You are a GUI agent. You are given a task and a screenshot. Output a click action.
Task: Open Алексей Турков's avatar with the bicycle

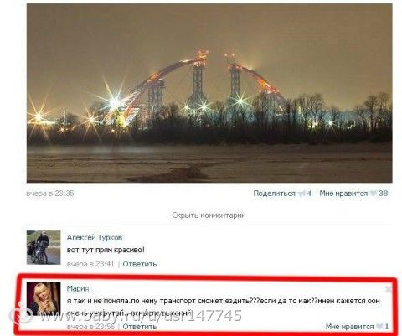click(x=44, y=247)
